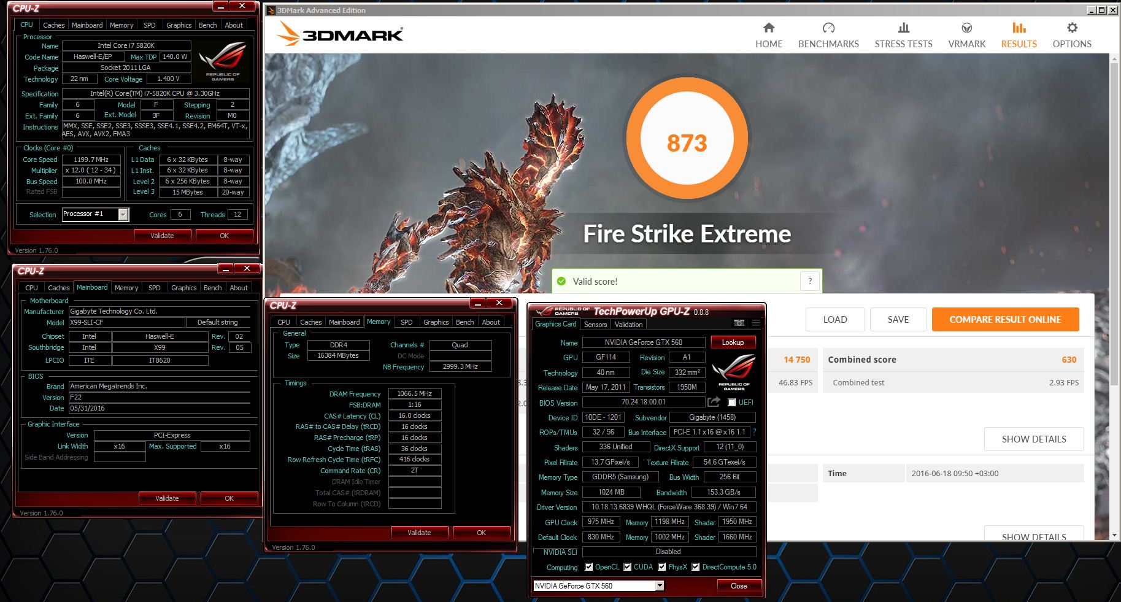Click the ROG logo in CPU-Z CPU tab
Image resolution: width=1121 pixels, height=602 pixels.
click(x=223, y=60)
